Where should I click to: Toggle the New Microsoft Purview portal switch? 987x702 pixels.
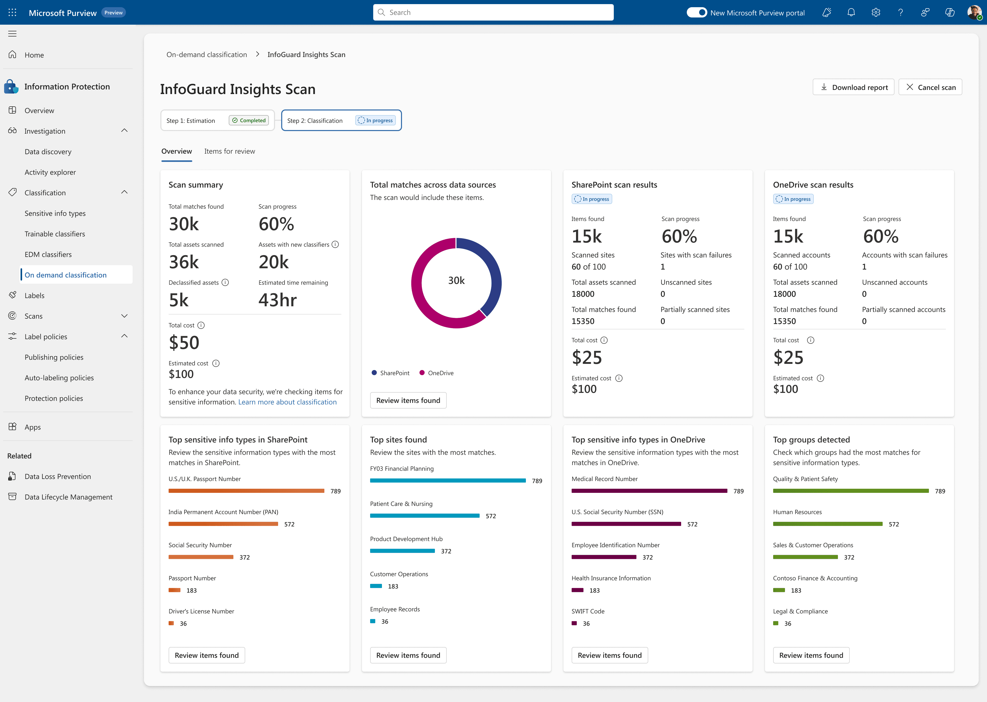pos(697,13)
